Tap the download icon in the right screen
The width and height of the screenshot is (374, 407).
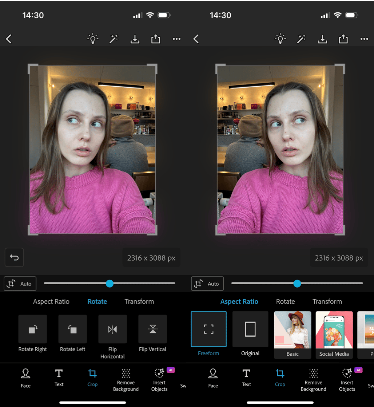(x=322, y=39)
